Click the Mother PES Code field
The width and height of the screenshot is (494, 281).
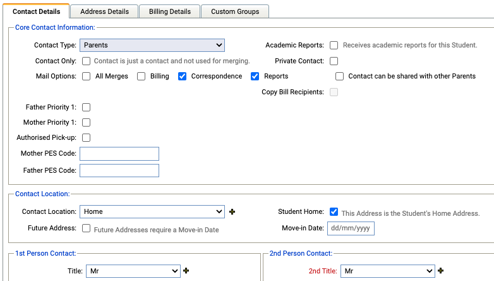pyautogui.click(x=119, y=154)
